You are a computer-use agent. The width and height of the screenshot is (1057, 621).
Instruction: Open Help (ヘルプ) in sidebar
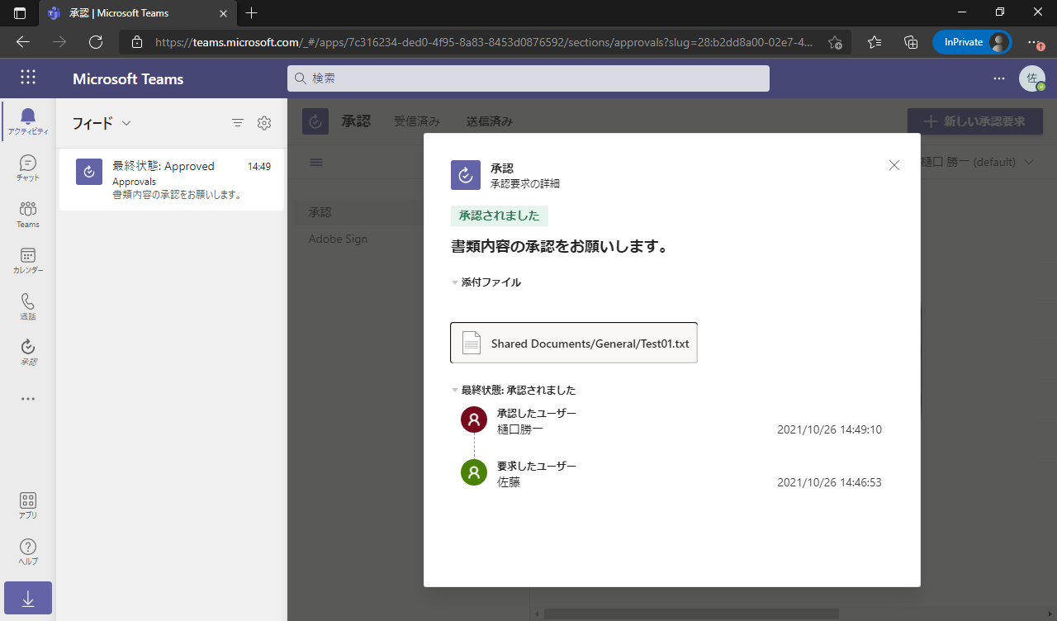pos(28,552)
